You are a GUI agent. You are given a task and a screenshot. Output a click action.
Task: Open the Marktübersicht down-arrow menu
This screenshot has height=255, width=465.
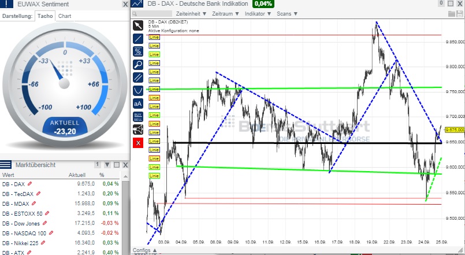click(x=107, y=165)
